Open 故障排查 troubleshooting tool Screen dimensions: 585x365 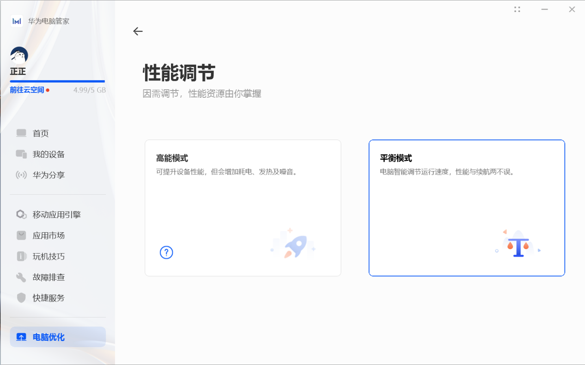point(48,277)
